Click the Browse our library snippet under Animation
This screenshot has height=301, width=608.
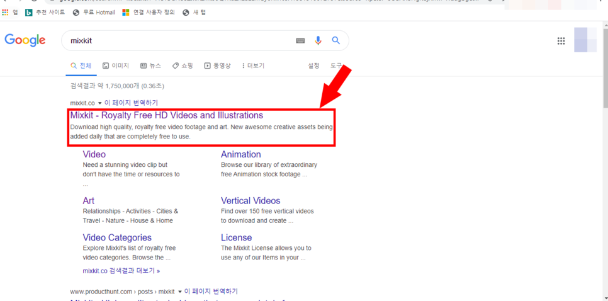[269, 169]
